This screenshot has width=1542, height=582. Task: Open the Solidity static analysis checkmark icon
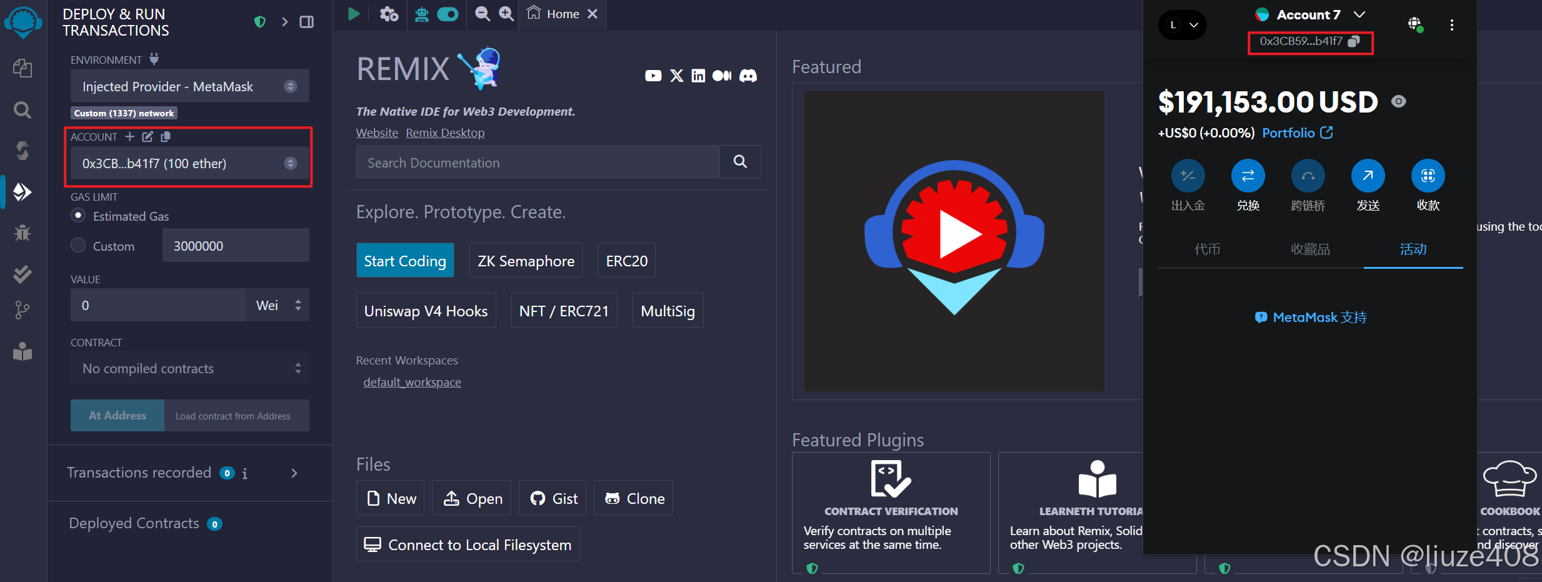[x=23, y=274]
